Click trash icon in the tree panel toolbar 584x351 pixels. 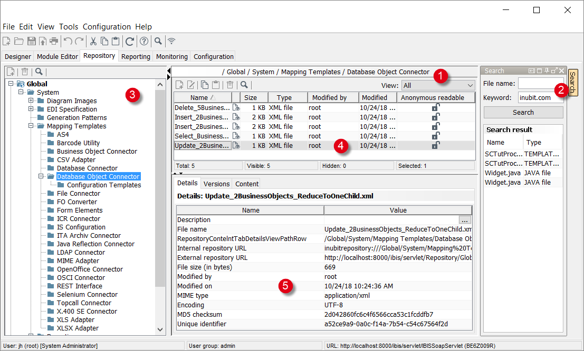(25, 72)
